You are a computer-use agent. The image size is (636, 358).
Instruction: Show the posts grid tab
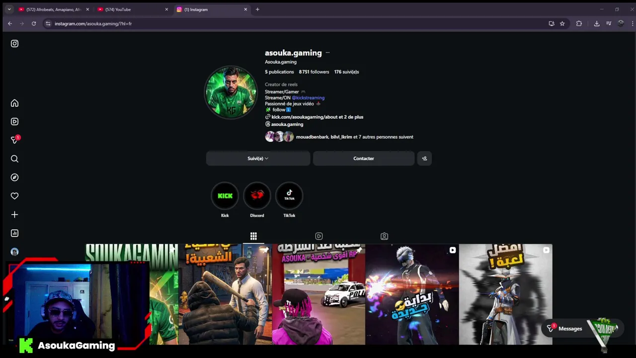pos(253,236)
